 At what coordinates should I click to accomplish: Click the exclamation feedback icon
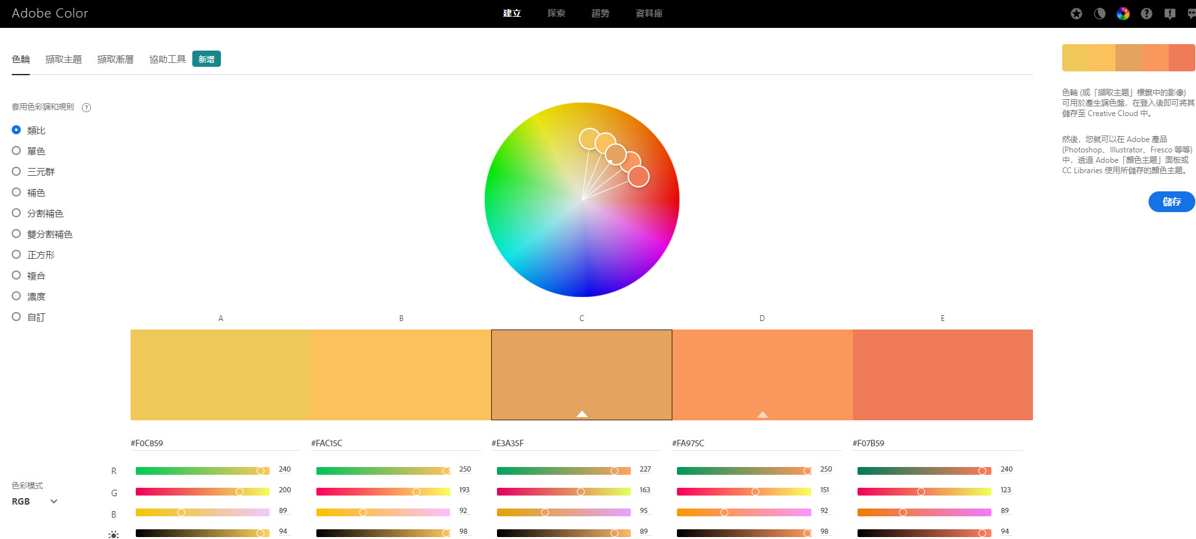[x=1170, y=14]
